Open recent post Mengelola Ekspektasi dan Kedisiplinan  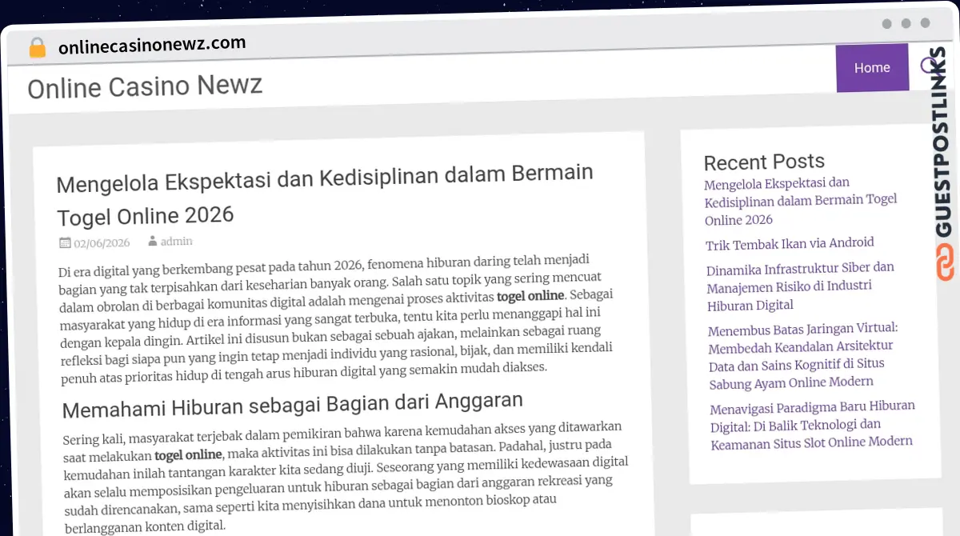coord(801,201)
